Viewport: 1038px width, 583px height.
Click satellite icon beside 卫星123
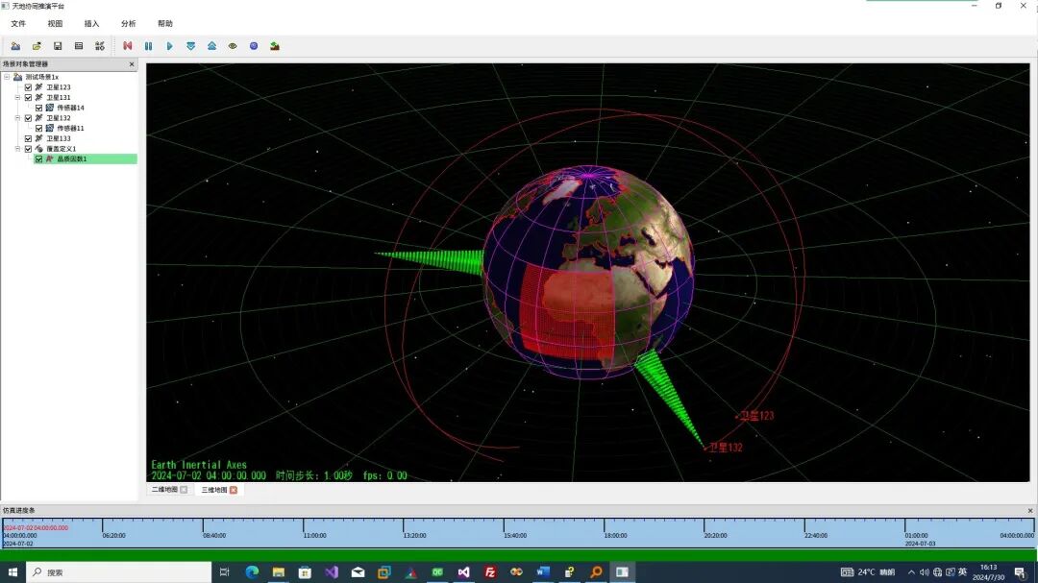[39, 86]
